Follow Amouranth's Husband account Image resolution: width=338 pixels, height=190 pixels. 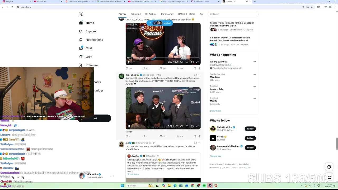click(x=250, y=148)
